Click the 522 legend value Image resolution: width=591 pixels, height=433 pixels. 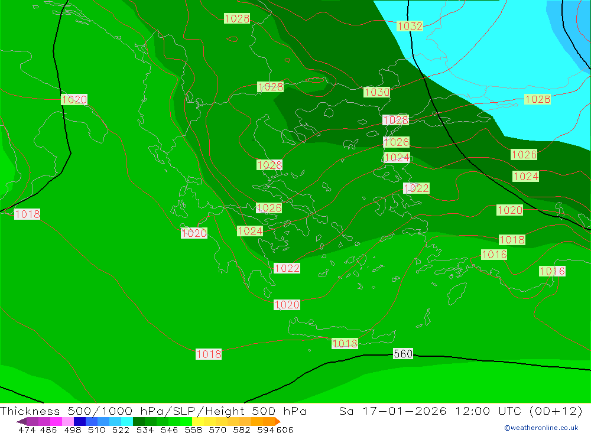click(121, 429)
